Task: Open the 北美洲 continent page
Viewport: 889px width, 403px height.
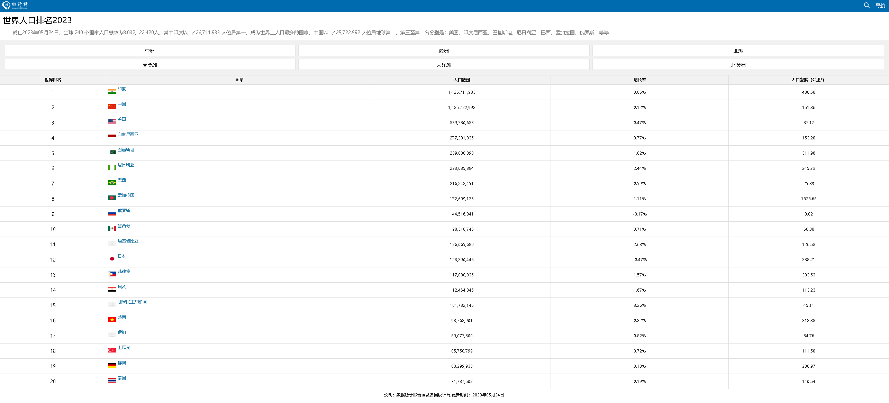Action: click(738, 65)
